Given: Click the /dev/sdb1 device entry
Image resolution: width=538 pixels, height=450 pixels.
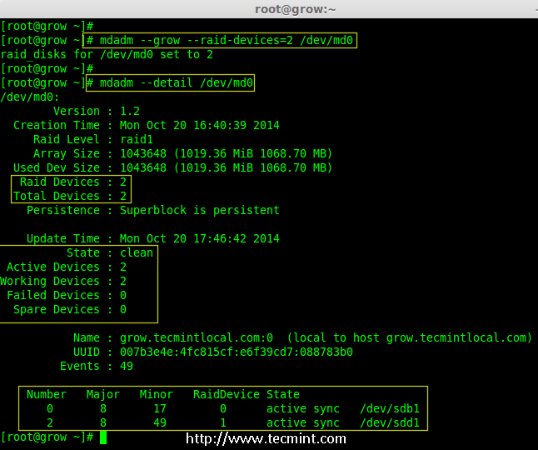Looking at the screenshot, I should pos(391,408).
